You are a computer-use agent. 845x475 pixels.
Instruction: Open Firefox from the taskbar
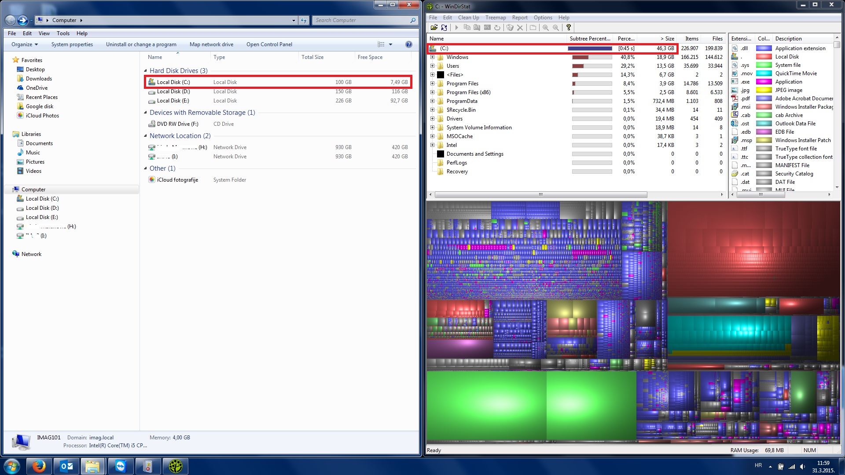39,466
